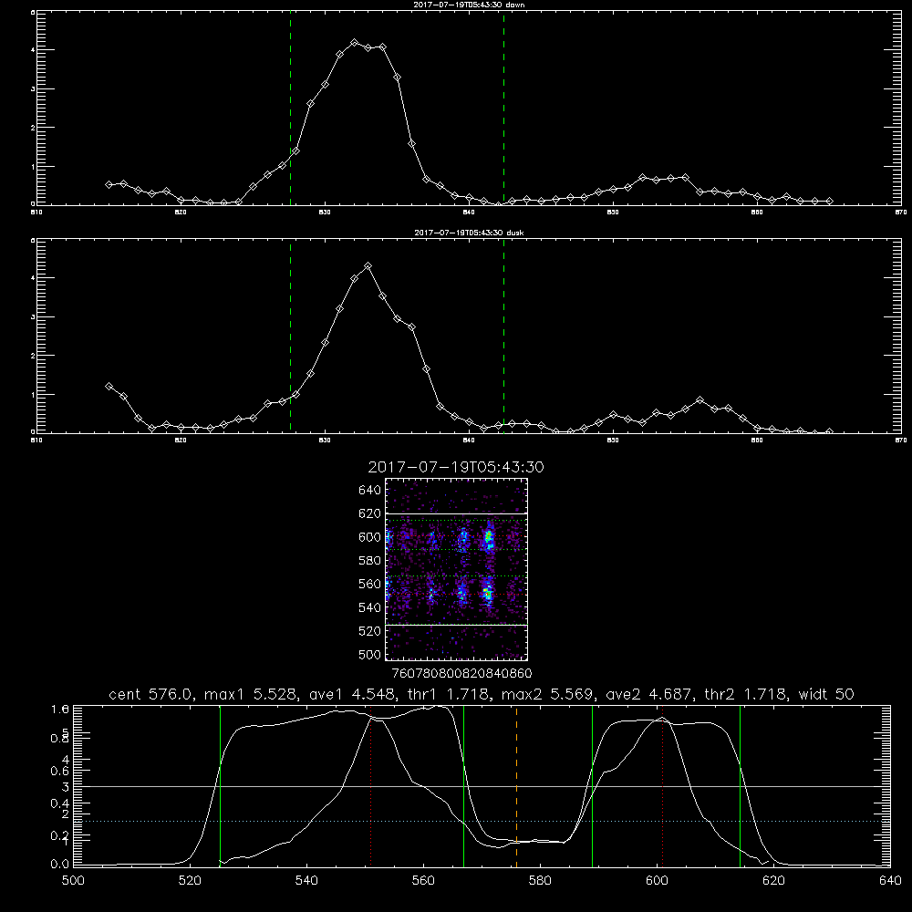
Task: Click the second green dashed line in dawn plot
Action: pyautogui.click(x=503, y=109)
